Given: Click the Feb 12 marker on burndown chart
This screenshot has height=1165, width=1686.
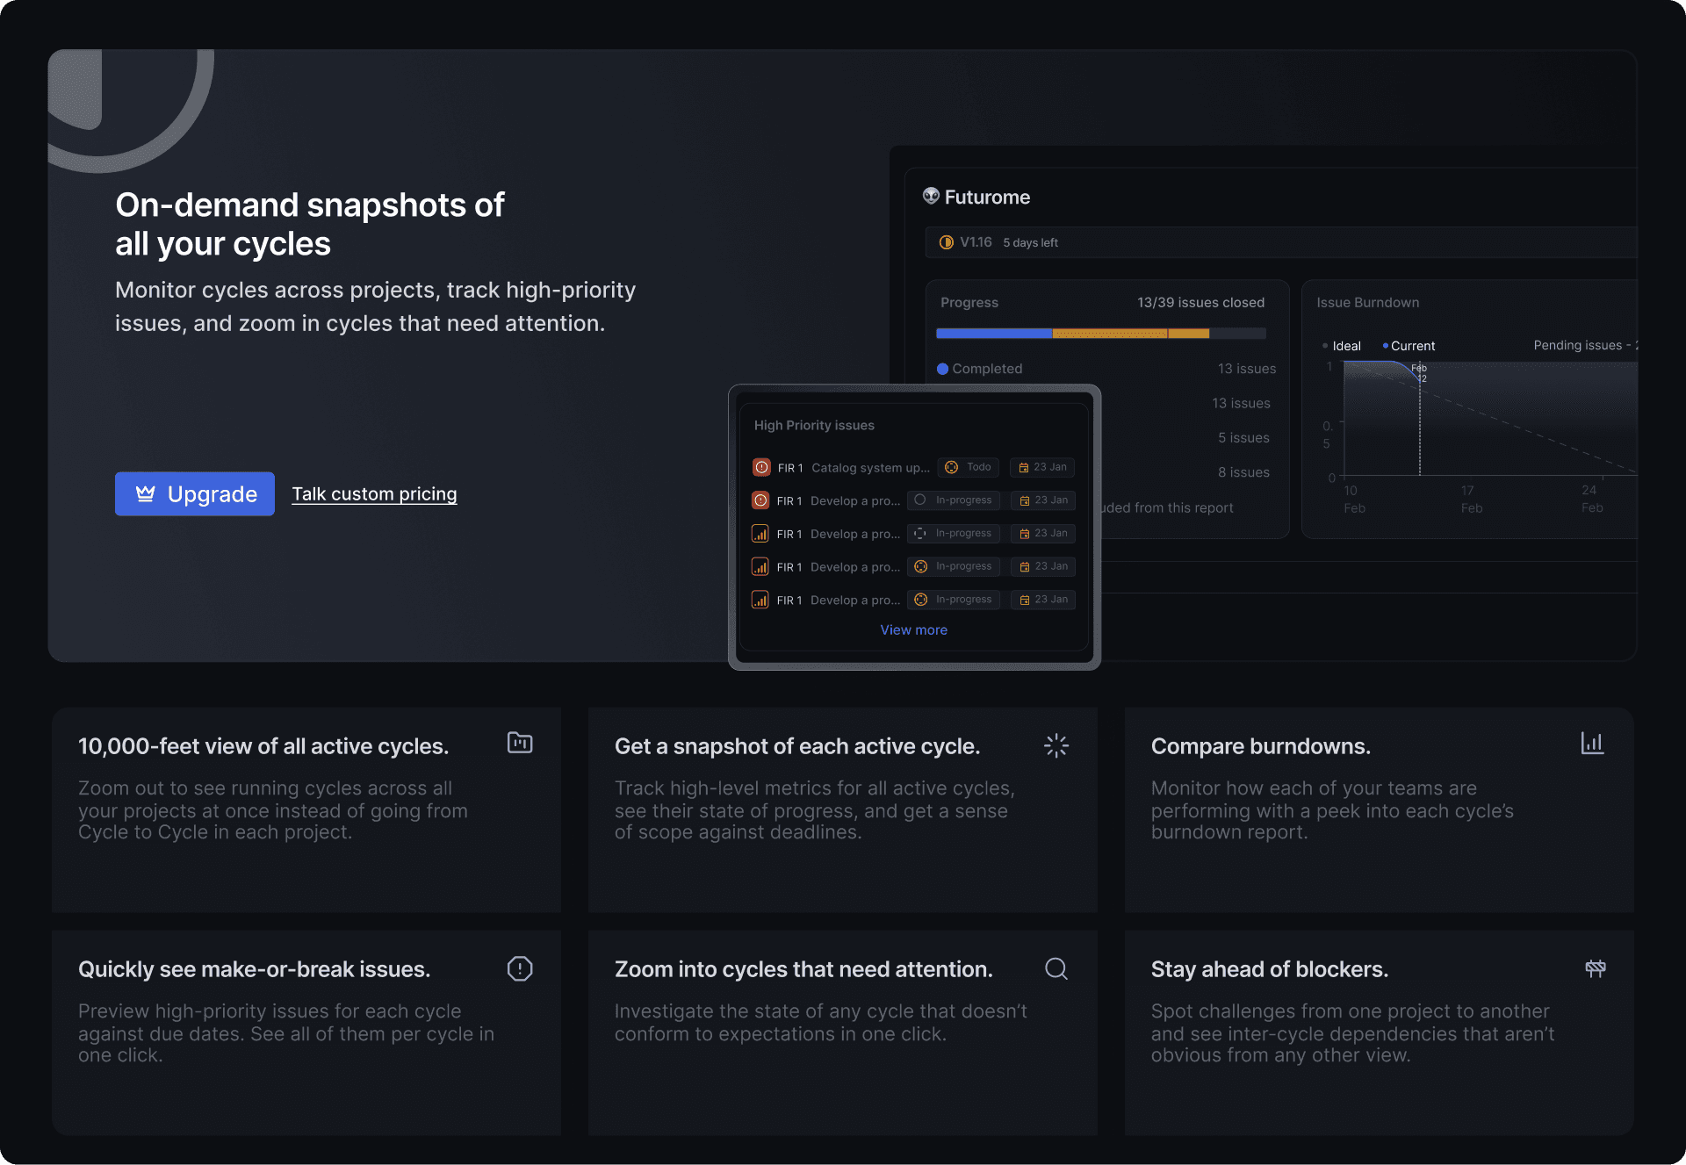Looking at the screenshot, I should tap(1420, 373).
